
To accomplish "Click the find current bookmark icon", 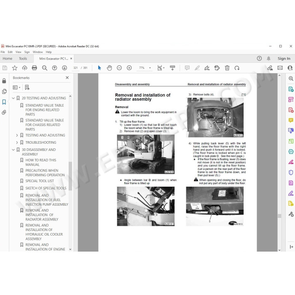I will (27, 87).
